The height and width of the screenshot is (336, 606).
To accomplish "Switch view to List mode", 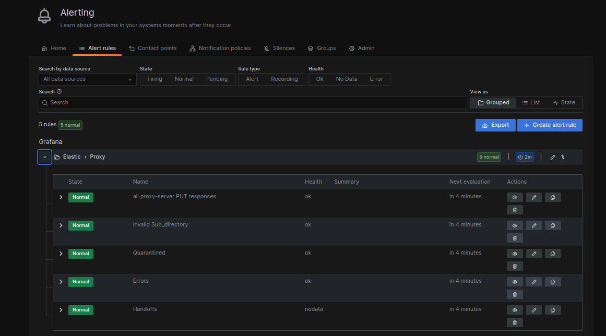I will 531,103.
